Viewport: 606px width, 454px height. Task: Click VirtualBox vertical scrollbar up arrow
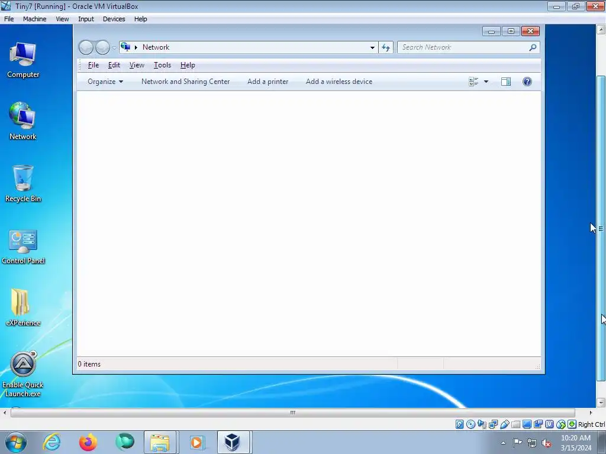601,30
